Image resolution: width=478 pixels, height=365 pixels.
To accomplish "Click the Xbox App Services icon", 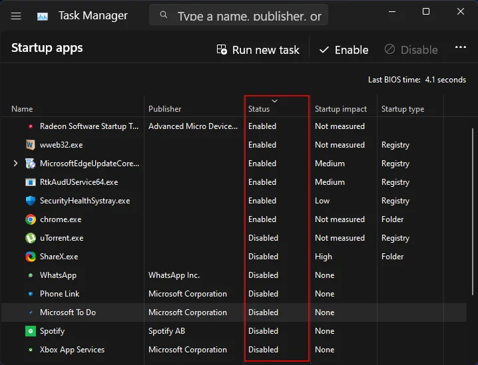I will tap(31, 350).
